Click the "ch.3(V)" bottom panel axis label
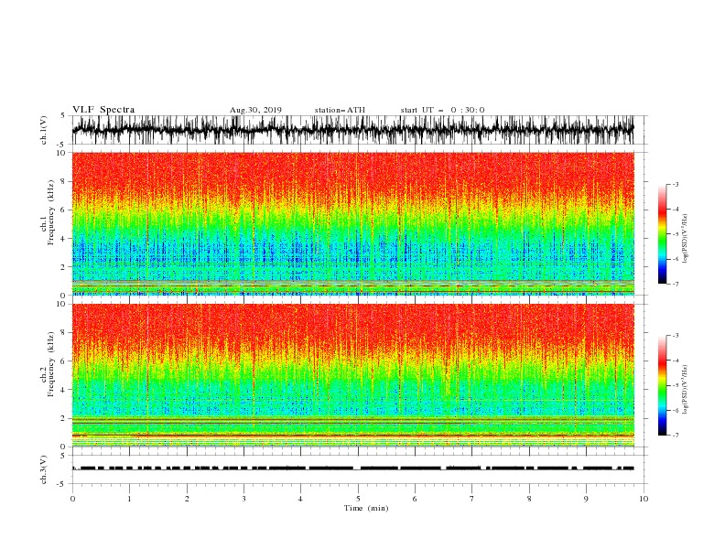 44,469
